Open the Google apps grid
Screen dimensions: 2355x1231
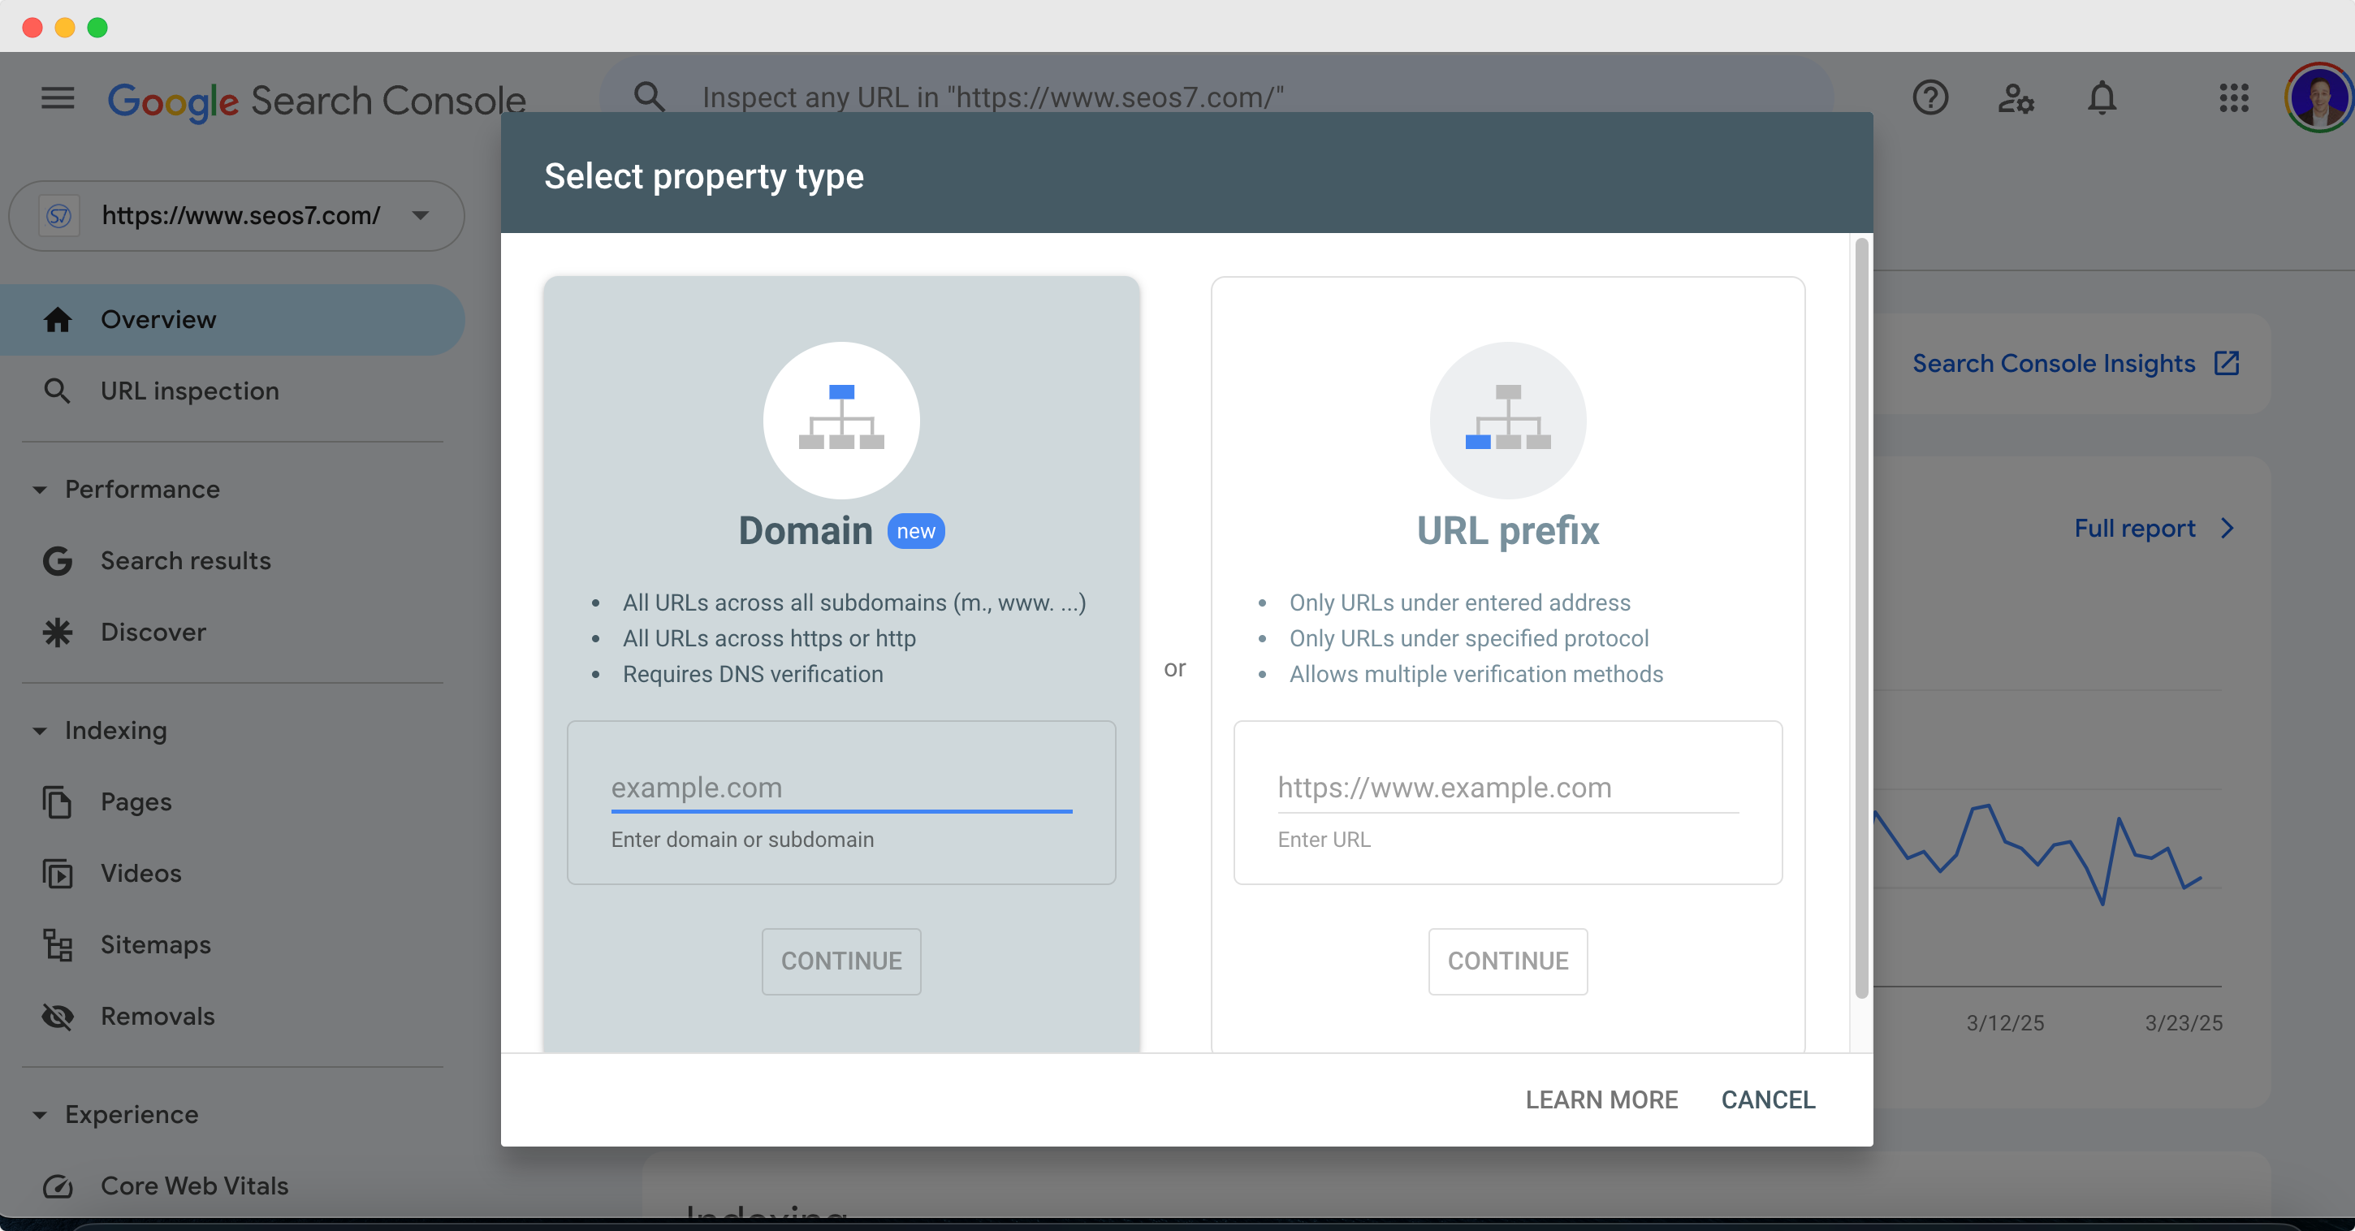[2233, 97]
